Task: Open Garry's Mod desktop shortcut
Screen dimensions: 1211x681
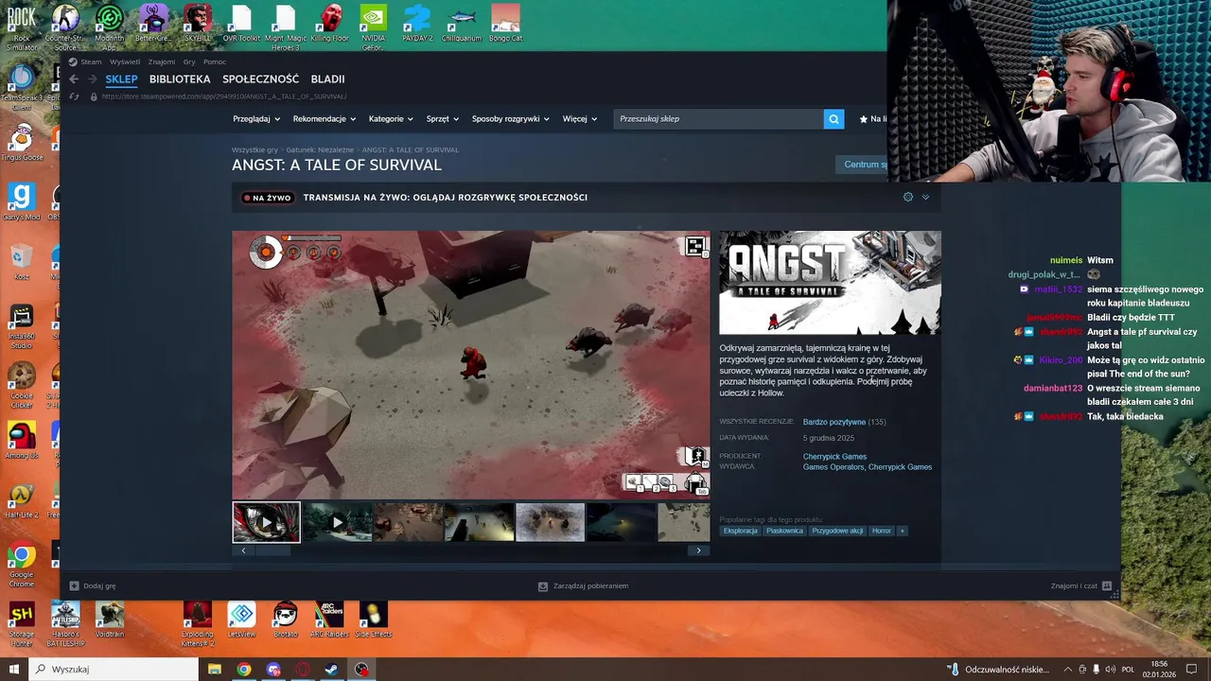Action: point(22,201)
